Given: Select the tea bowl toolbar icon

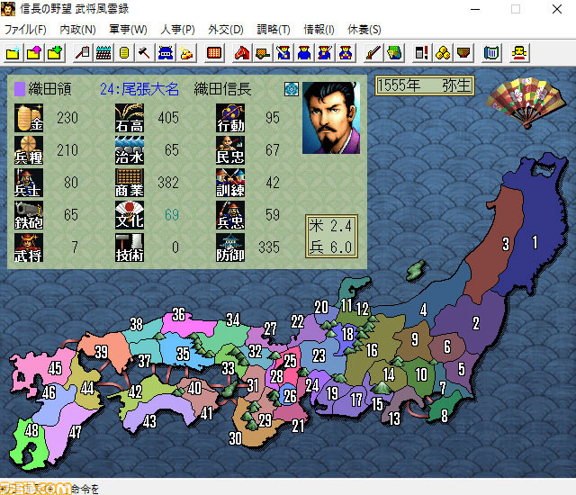Looking at the screenshot, I should 463,53.
